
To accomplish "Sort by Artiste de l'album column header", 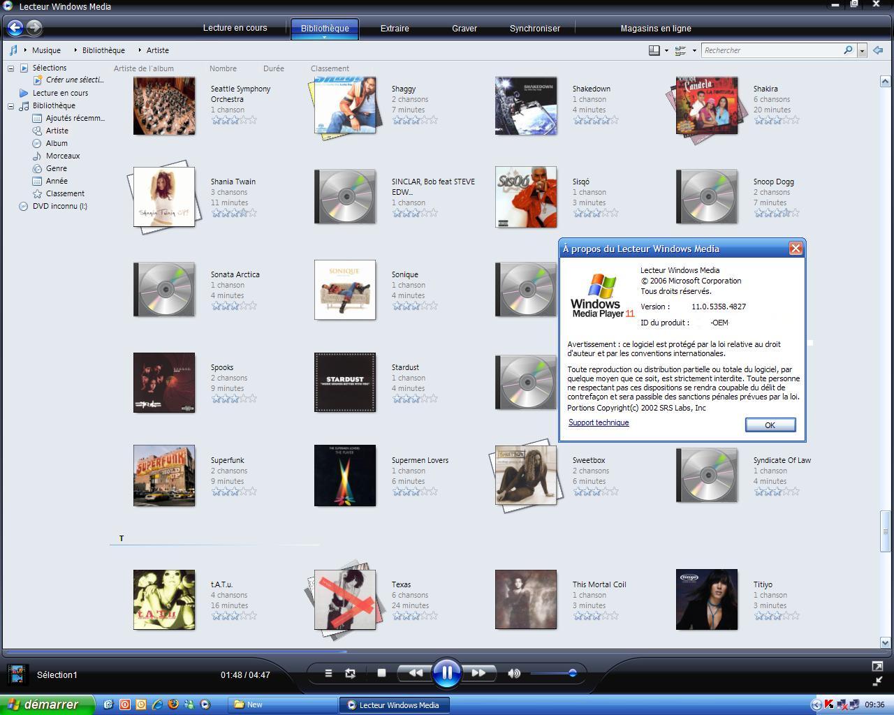I will [x=144, y=68].
